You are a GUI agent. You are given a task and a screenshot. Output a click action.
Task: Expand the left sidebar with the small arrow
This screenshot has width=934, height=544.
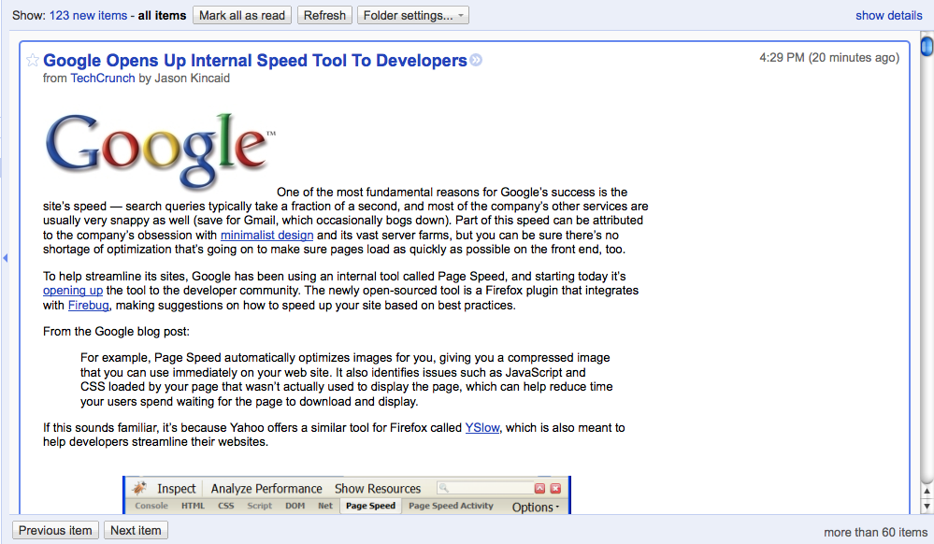[x=5, y=258]
